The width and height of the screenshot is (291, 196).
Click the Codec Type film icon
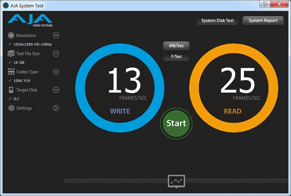point(11,72)
